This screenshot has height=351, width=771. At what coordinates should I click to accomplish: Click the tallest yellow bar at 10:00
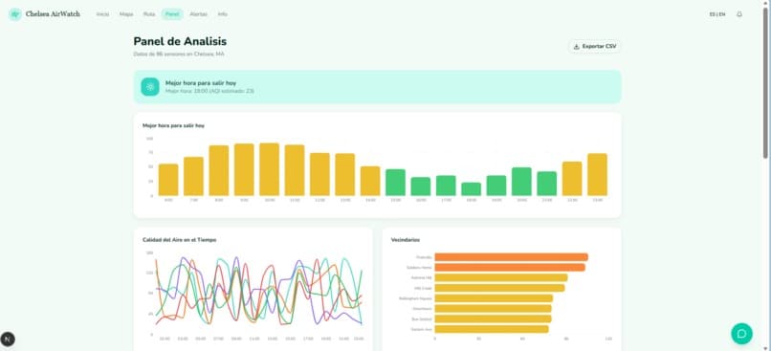click(x=269, y=169)
